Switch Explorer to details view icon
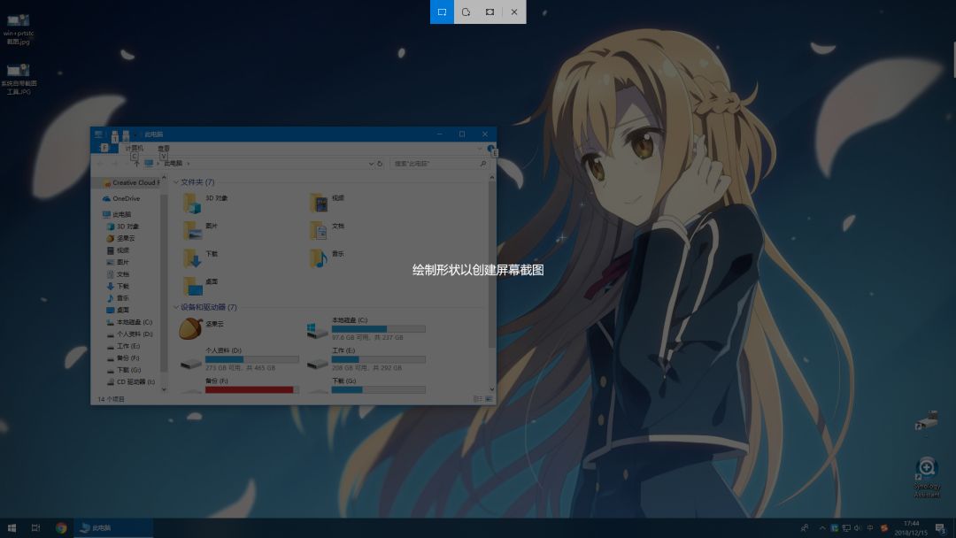Screen dimensions: 956x538 coord(477,398)
